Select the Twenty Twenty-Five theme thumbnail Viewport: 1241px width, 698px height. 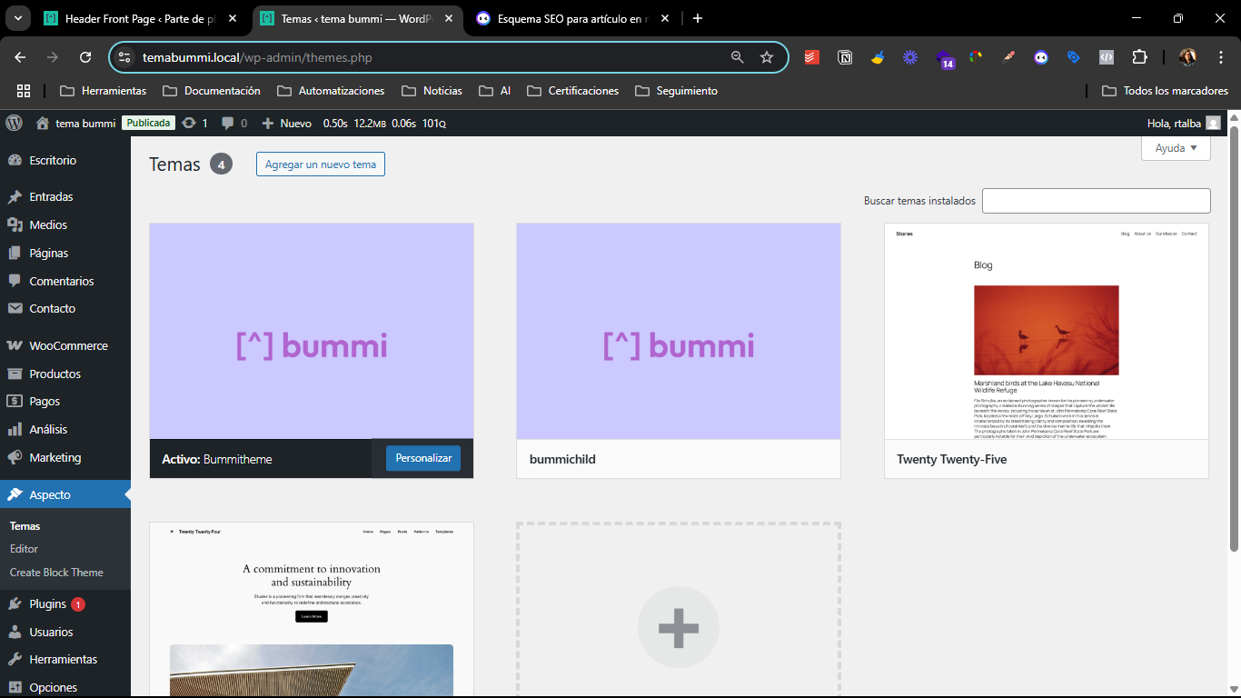click(x=1046, y=332)
